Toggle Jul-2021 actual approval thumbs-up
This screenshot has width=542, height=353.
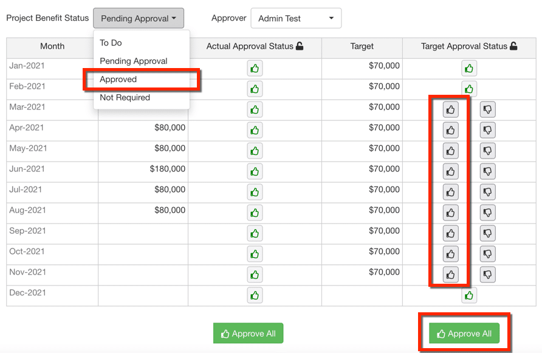tap(255, 192)
